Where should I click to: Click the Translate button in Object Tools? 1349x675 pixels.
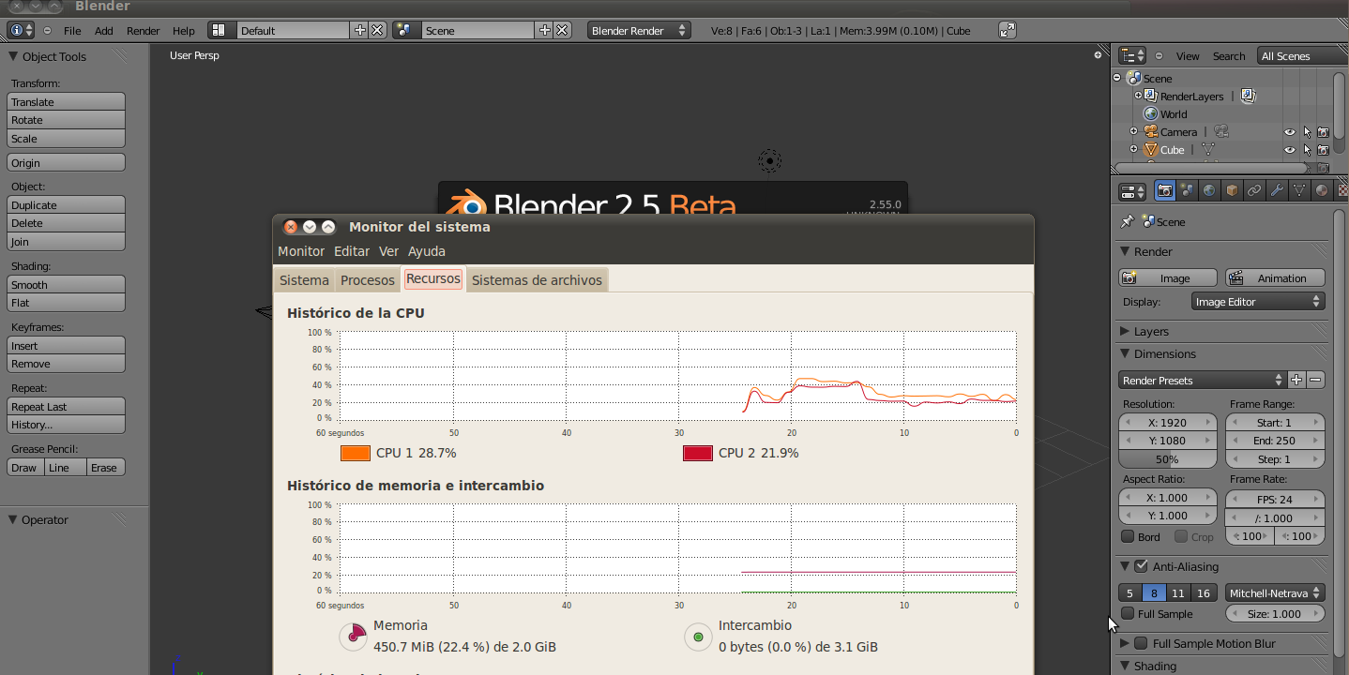click(66, 102)
